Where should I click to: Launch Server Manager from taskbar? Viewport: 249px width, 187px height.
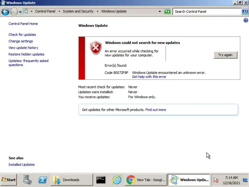[x=27, y=180]
